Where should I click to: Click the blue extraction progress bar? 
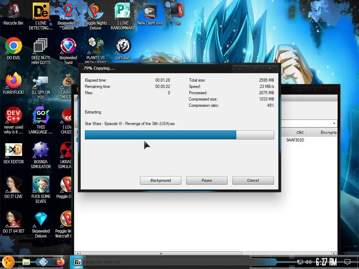179,135
